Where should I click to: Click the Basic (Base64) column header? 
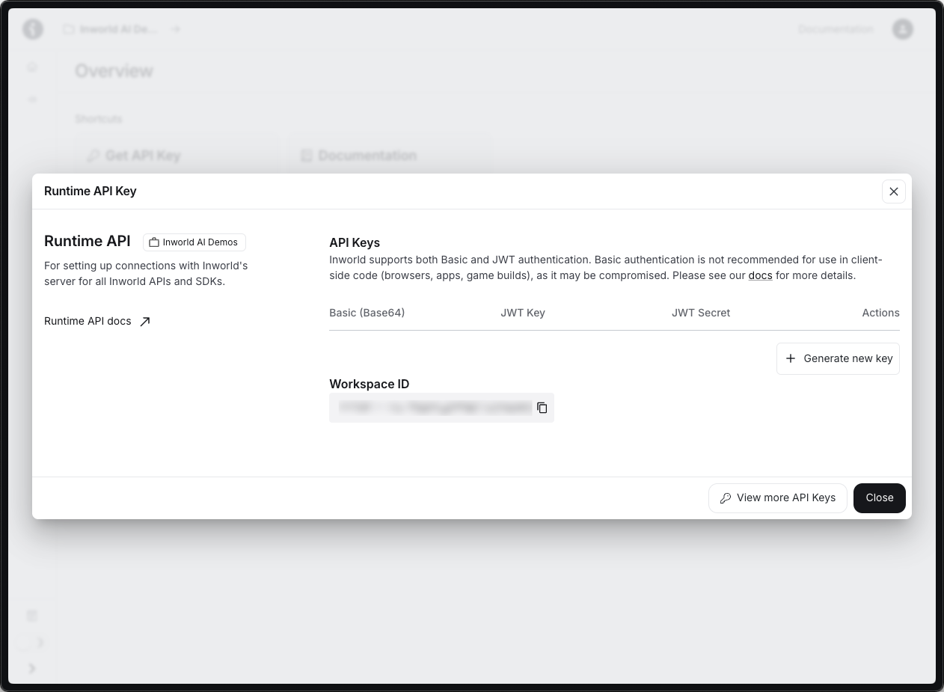click(367, 313)
